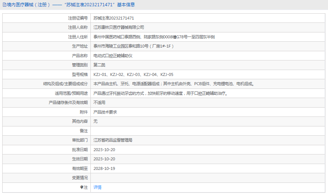Select registration number 苏械注准20232171471 in the table
The image size is (328, 195).
(x=114, y=18)
